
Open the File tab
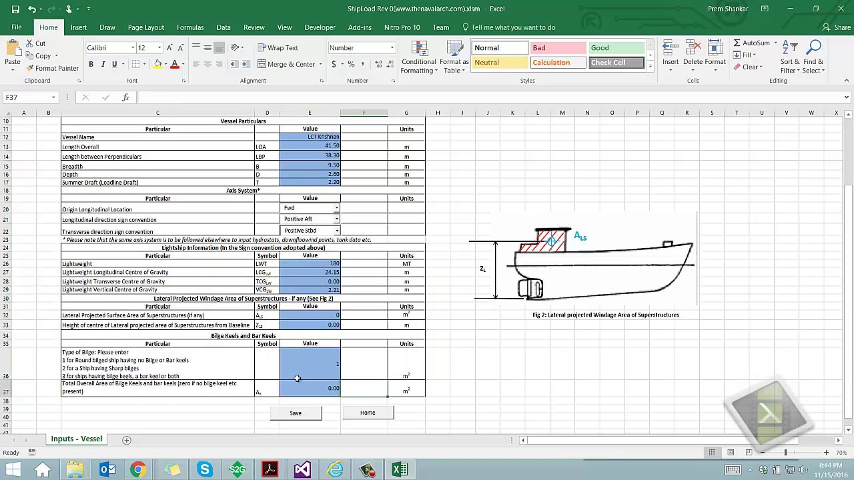[17, 27]
